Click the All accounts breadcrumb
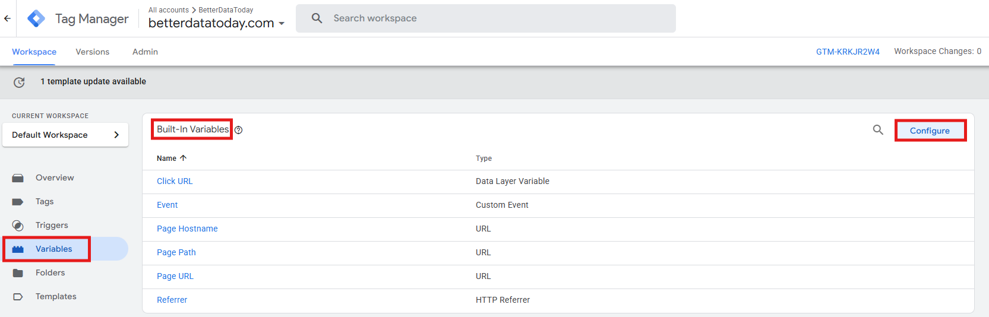 click(169, 10)
